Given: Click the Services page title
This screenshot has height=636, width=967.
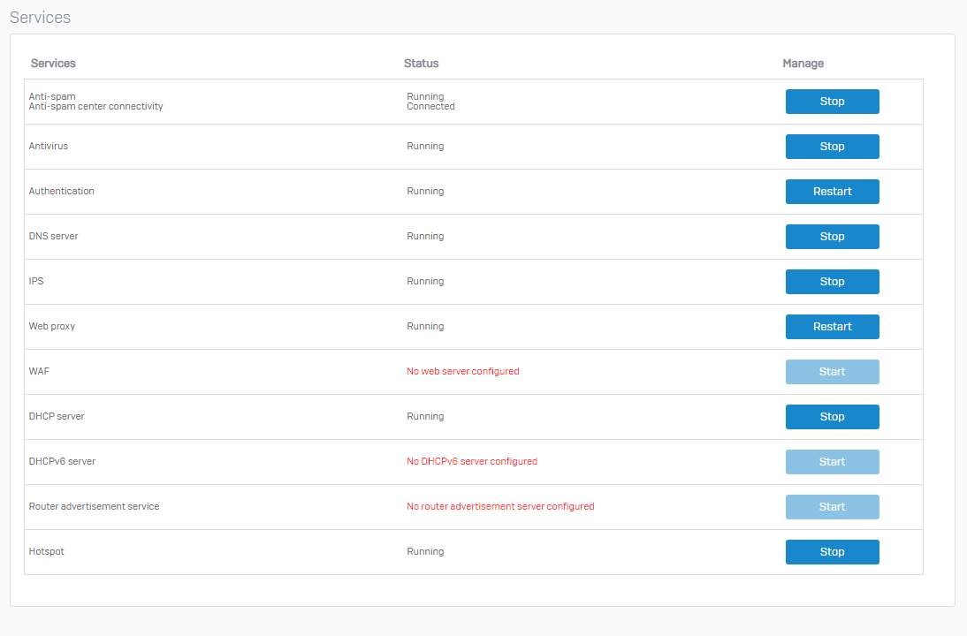Looking at the screenshot, I should coord(40,18).
